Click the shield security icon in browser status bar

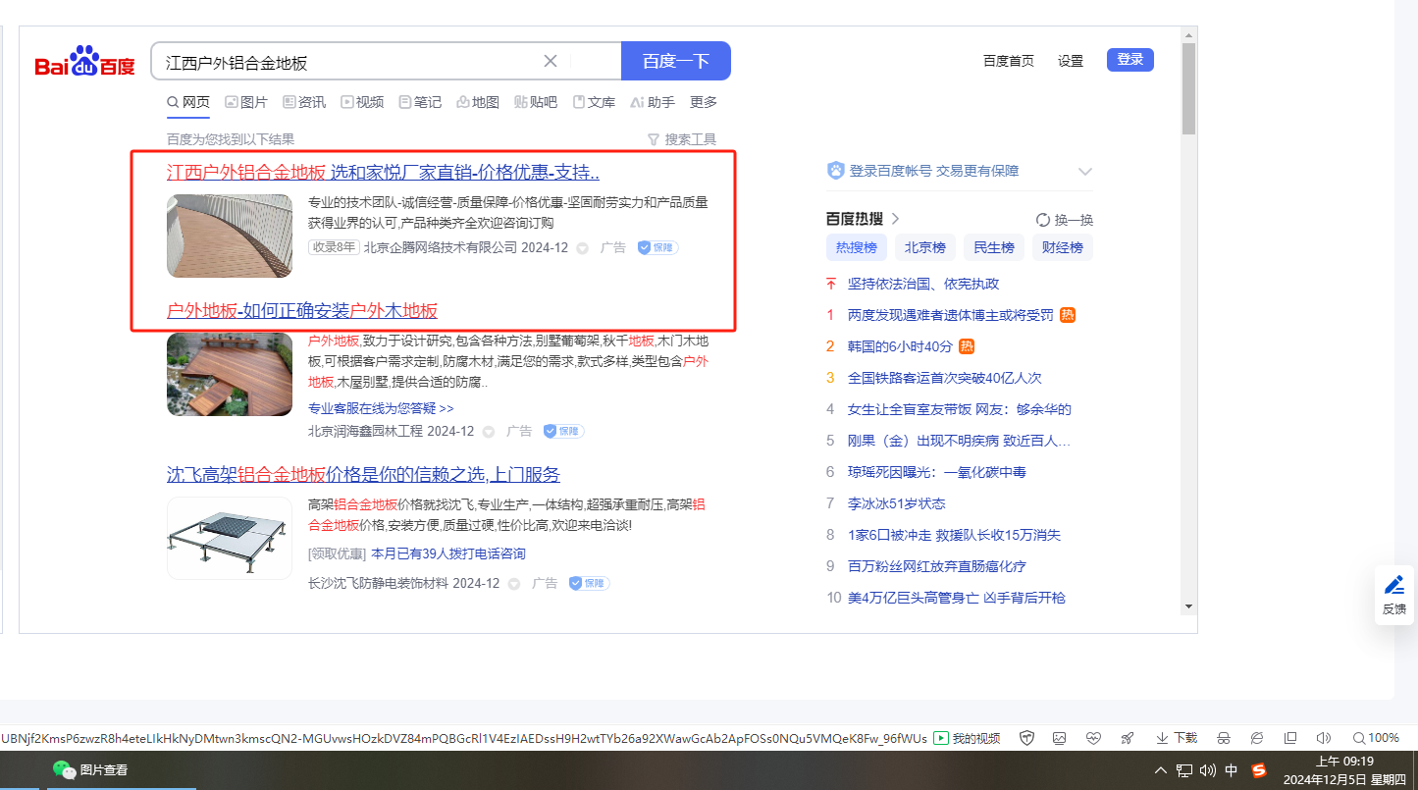(1027, 738)
